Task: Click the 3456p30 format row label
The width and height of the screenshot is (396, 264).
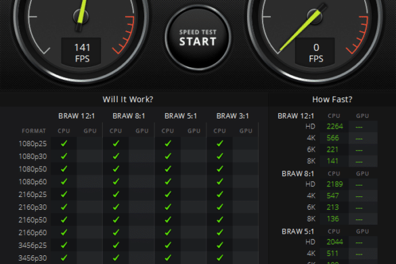Action: [x=33, y=258]
